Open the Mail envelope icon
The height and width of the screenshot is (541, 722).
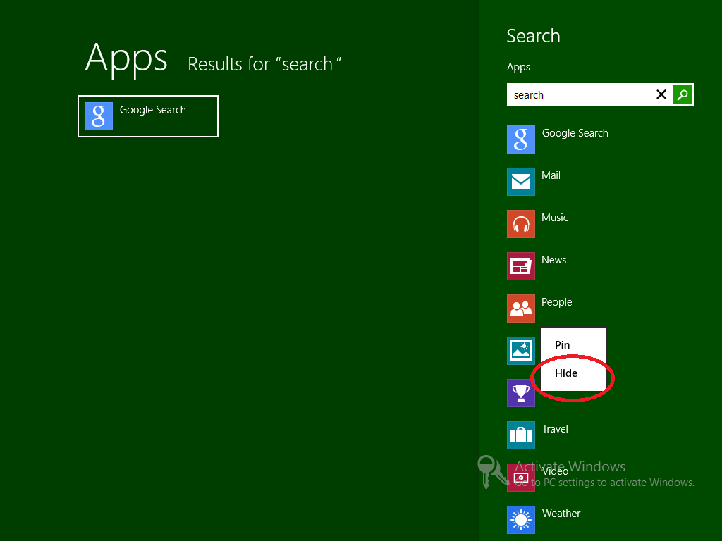coord(520,182)
